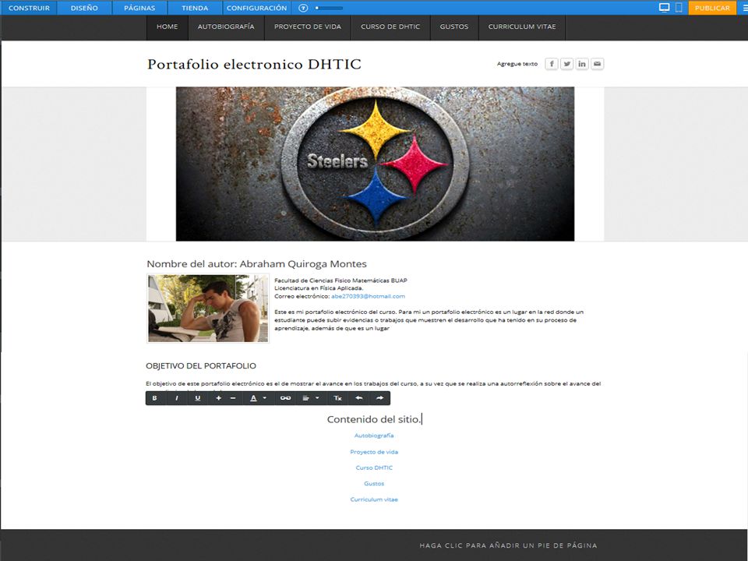748x561 pixels.
Task: Follow the Proyecto de vida content link
Action: (x=374, y=452)
